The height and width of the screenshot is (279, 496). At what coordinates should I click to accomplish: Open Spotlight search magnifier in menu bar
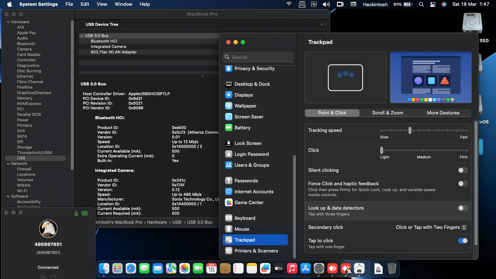point(421,4)
